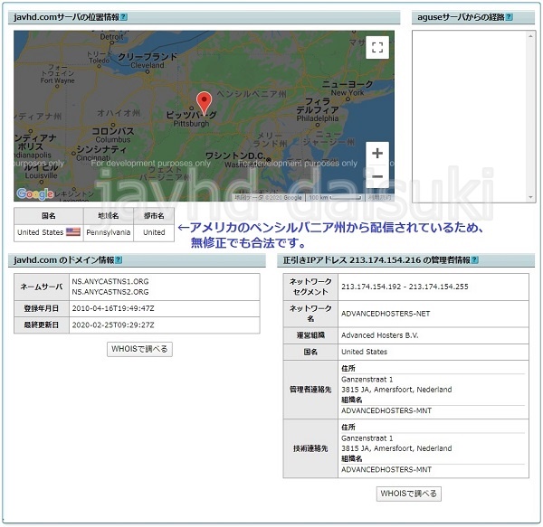Open the map terms of use link
Viewport: 543px width, 527px height.
point(379,197)
